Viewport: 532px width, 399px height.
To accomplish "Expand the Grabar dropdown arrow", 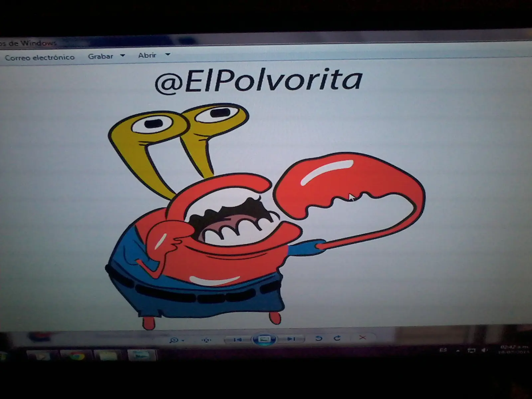I will click(x=122, y=56).
